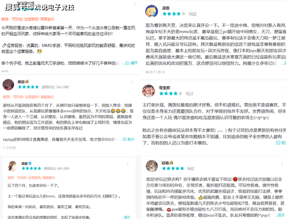Open the three-dot menu on 清昼's review

click(128, 164)
